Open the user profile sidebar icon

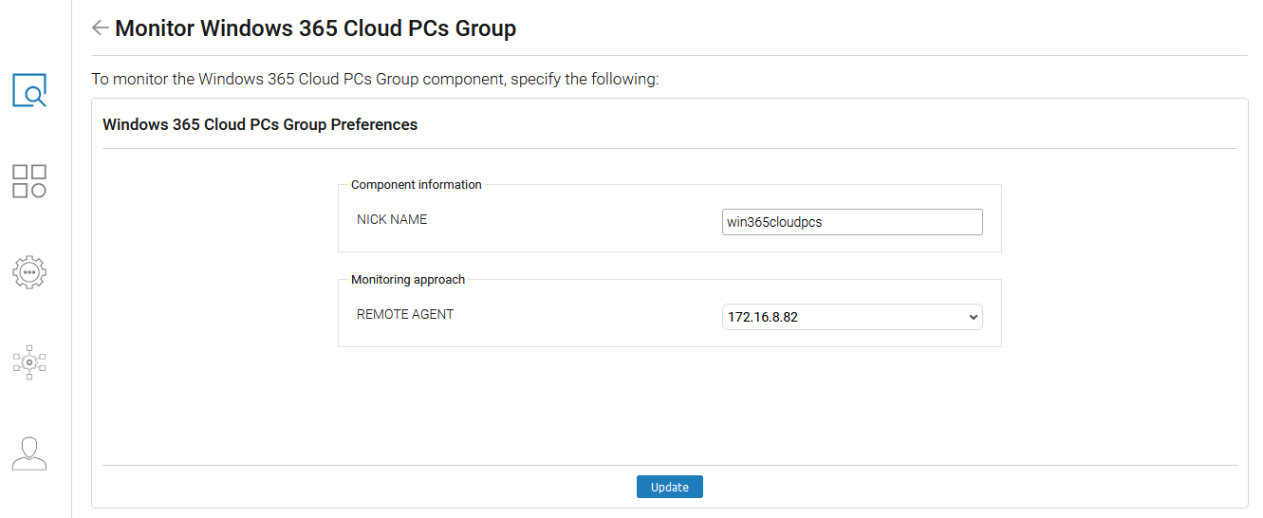tap(29, 453)
